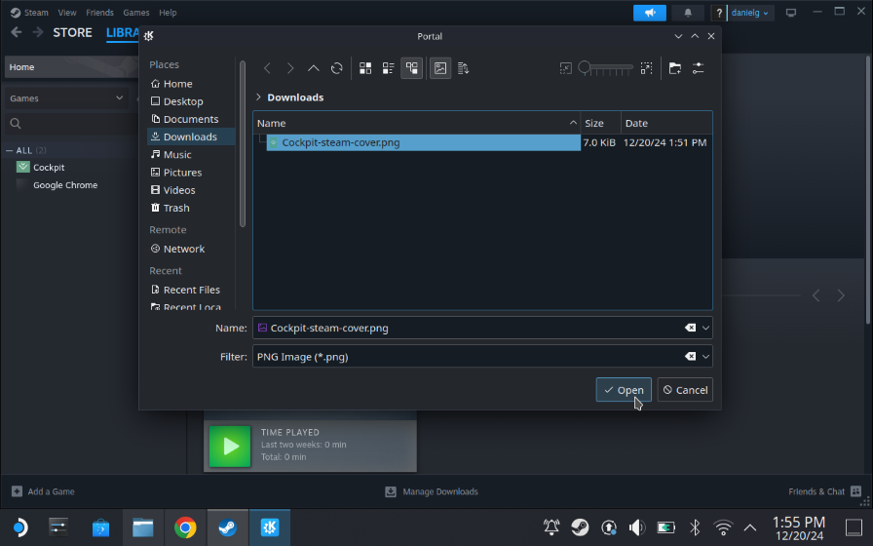Open the volume control in system tray

point(637,527)
